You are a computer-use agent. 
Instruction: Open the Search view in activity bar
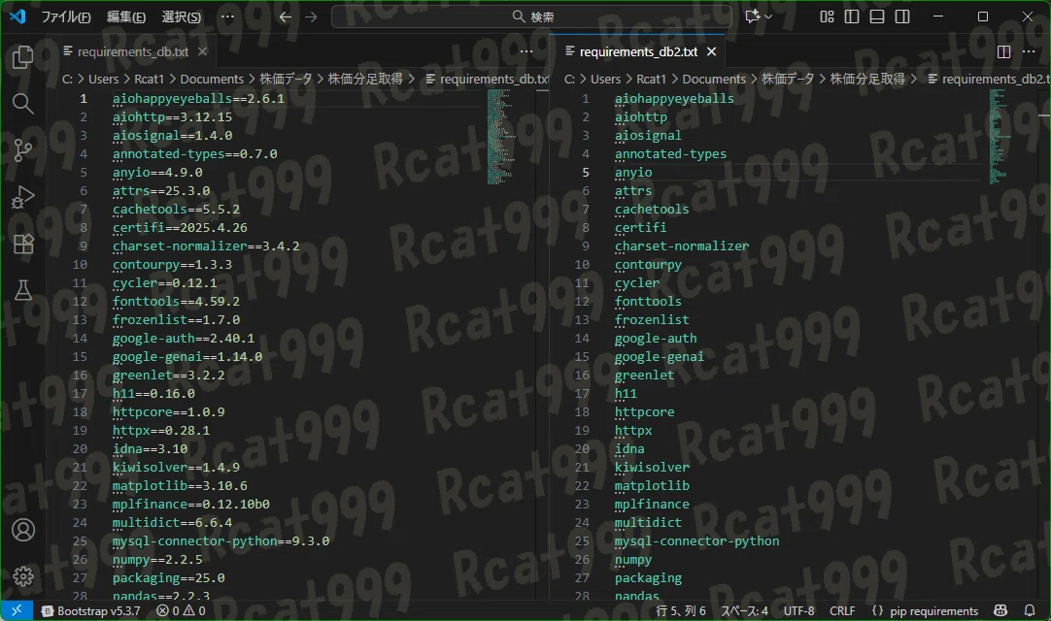[x=22, y=104]
